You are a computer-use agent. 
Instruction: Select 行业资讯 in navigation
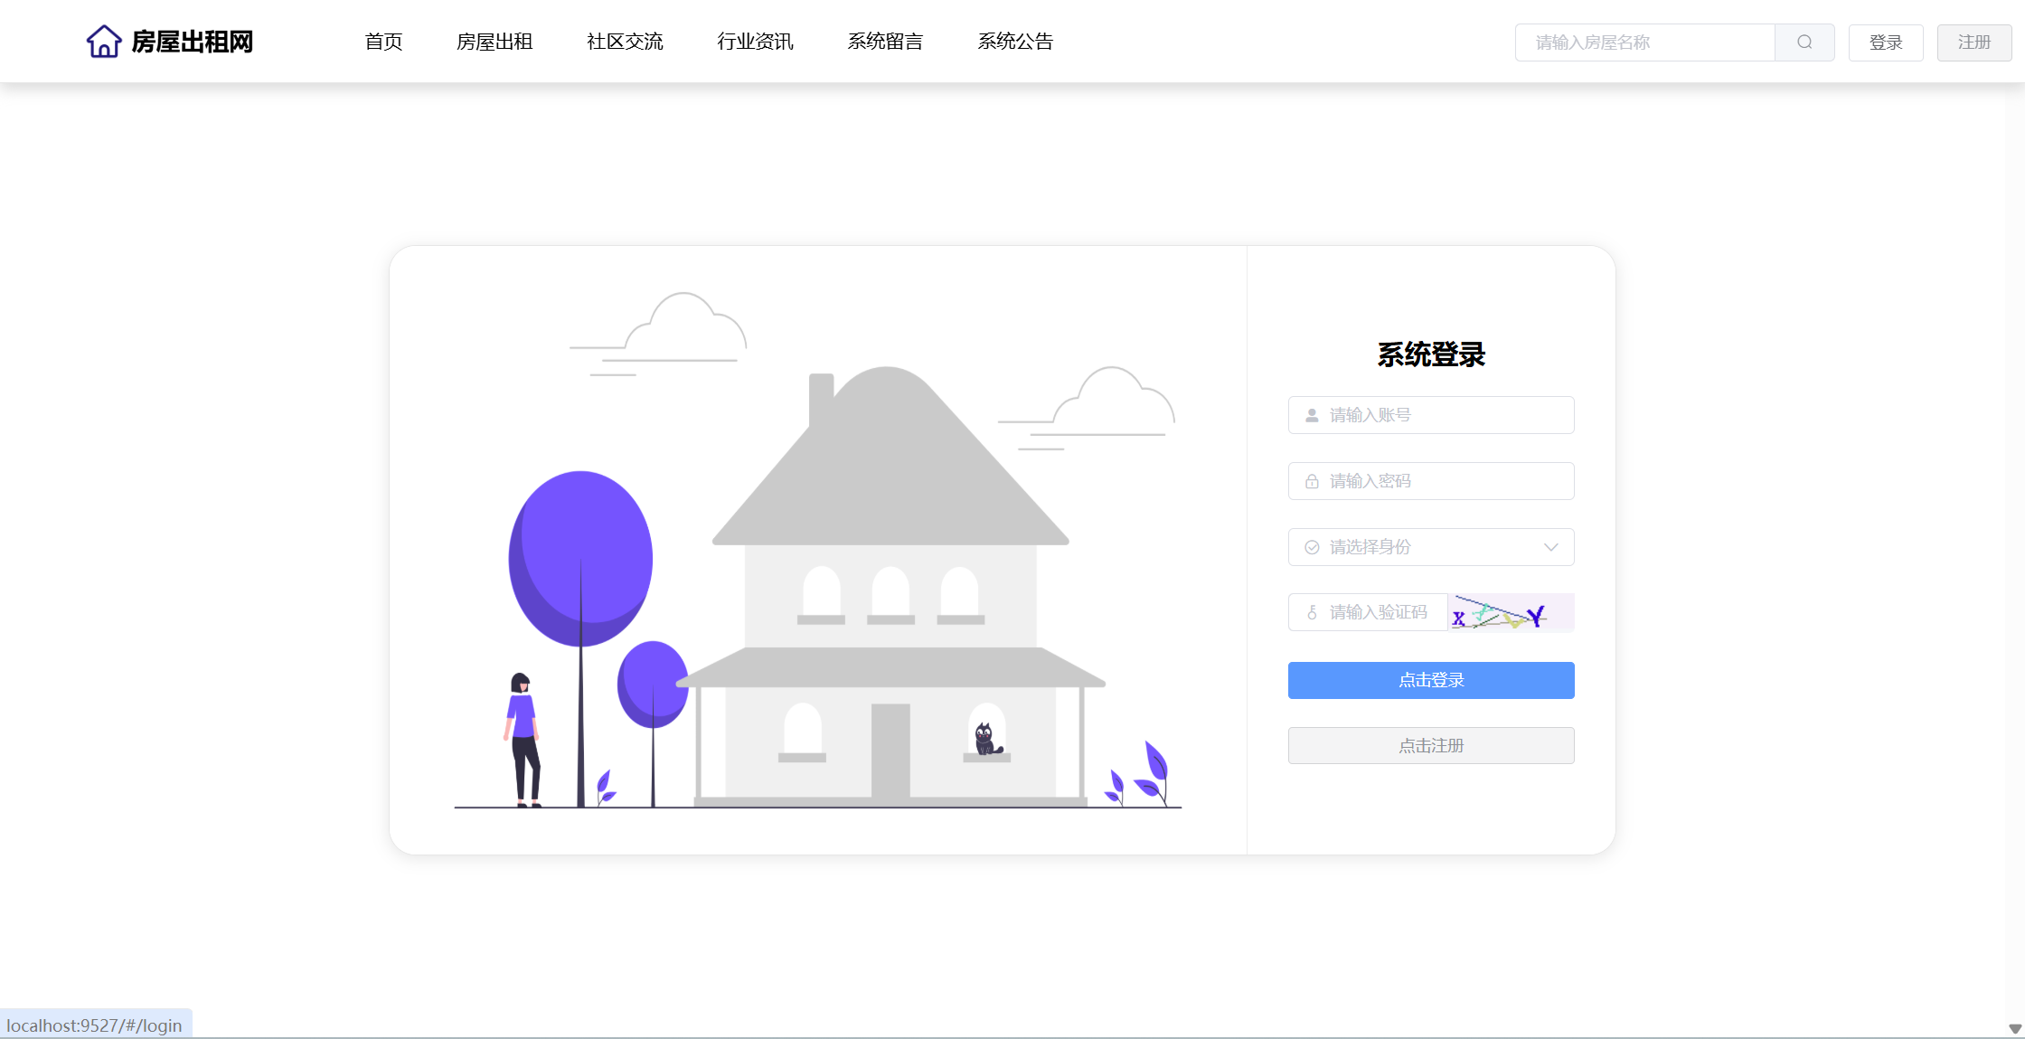pyautogui.click(x=755, y=42)
